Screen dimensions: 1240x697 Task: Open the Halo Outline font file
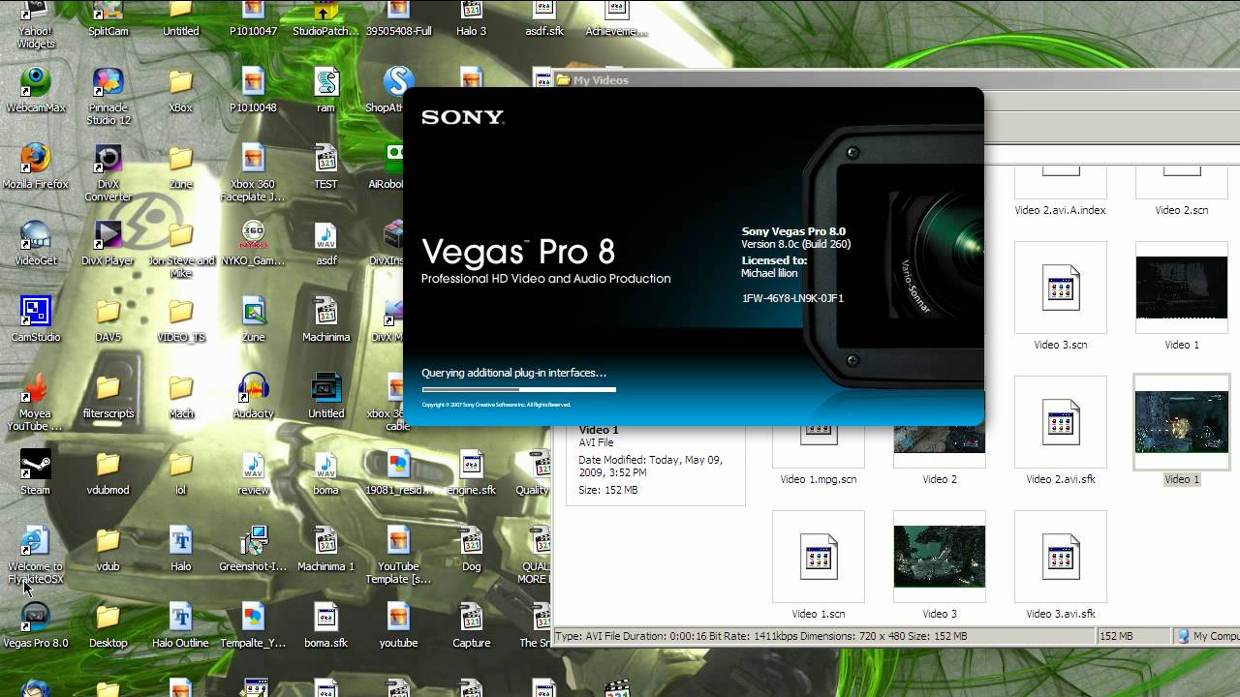coord(180,624)
